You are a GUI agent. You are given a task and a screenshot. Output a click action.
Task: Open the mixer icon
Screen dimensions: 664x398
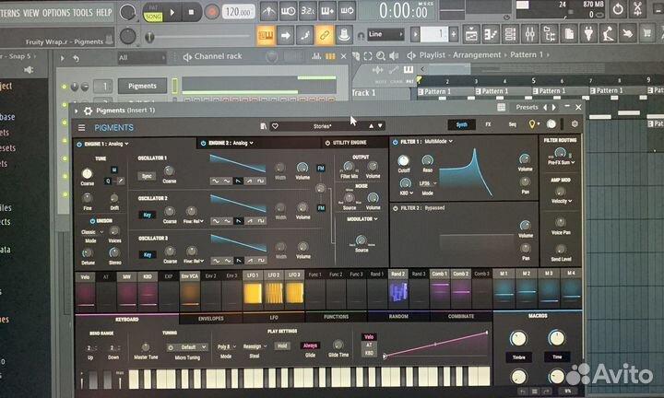(529, 34)
